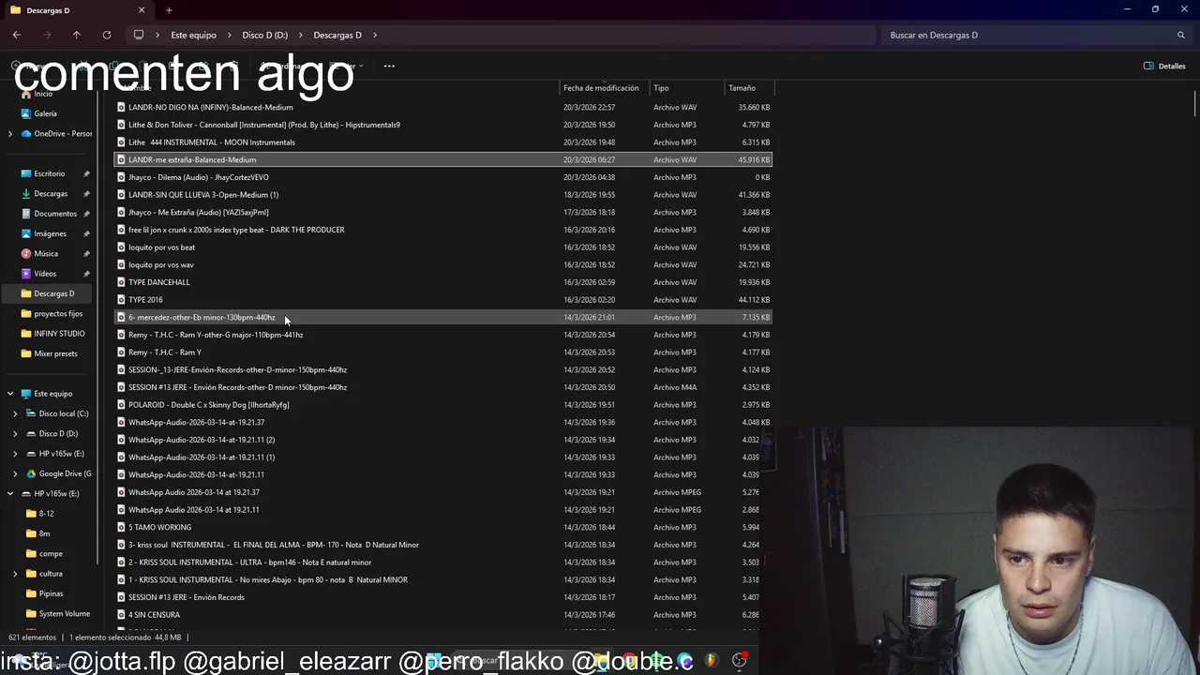Expand the Google Drive tree node
The width and height of the screenshot is (1200, 675).
click(x=15, y=473)
